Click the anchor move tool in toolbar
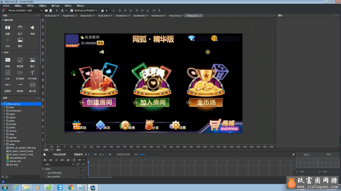 click(x=113, y=10)
